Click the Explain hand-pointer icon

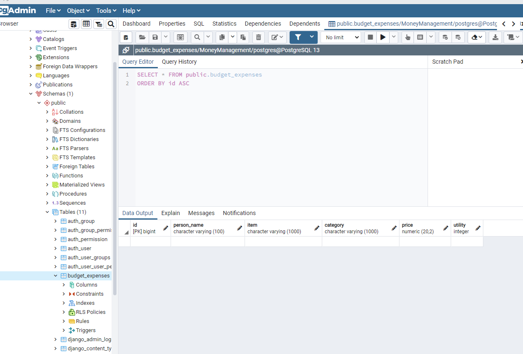click(x=408, y=37)
